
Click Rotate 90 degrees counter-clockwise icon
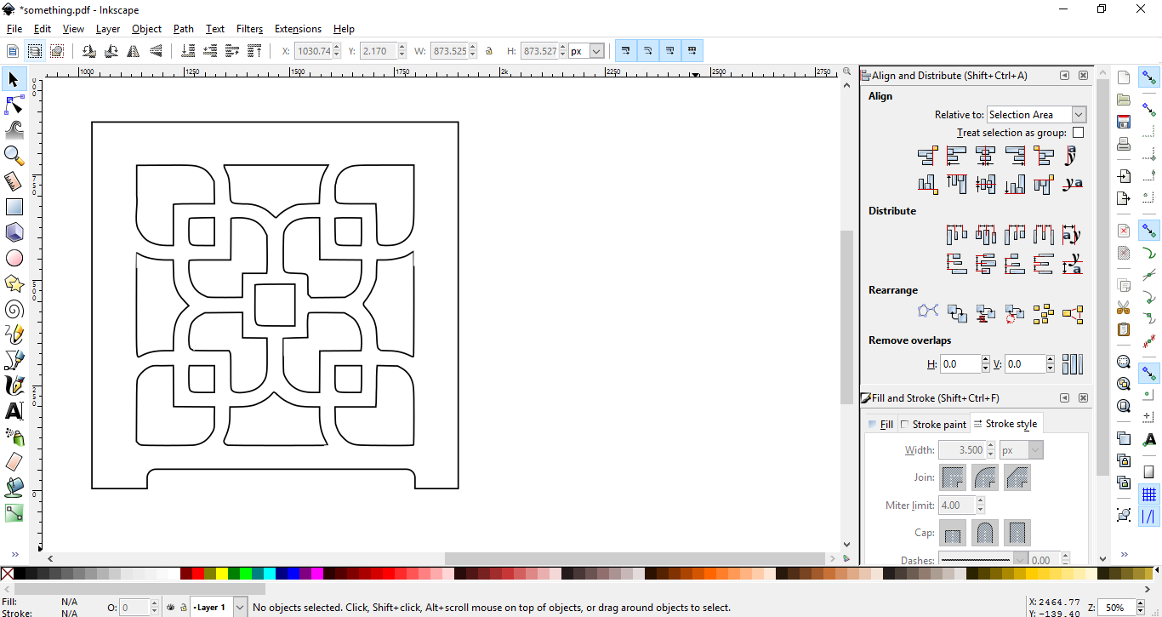coord(88,51)
